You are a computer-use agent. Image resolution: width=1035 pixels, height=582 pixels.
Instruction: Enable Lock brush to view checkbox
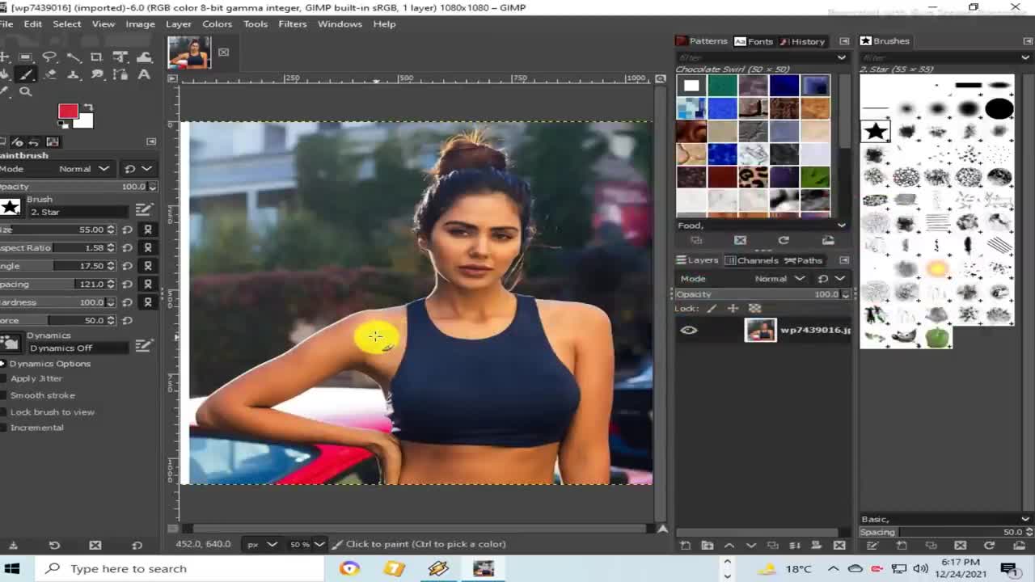[x=3, y=412]
